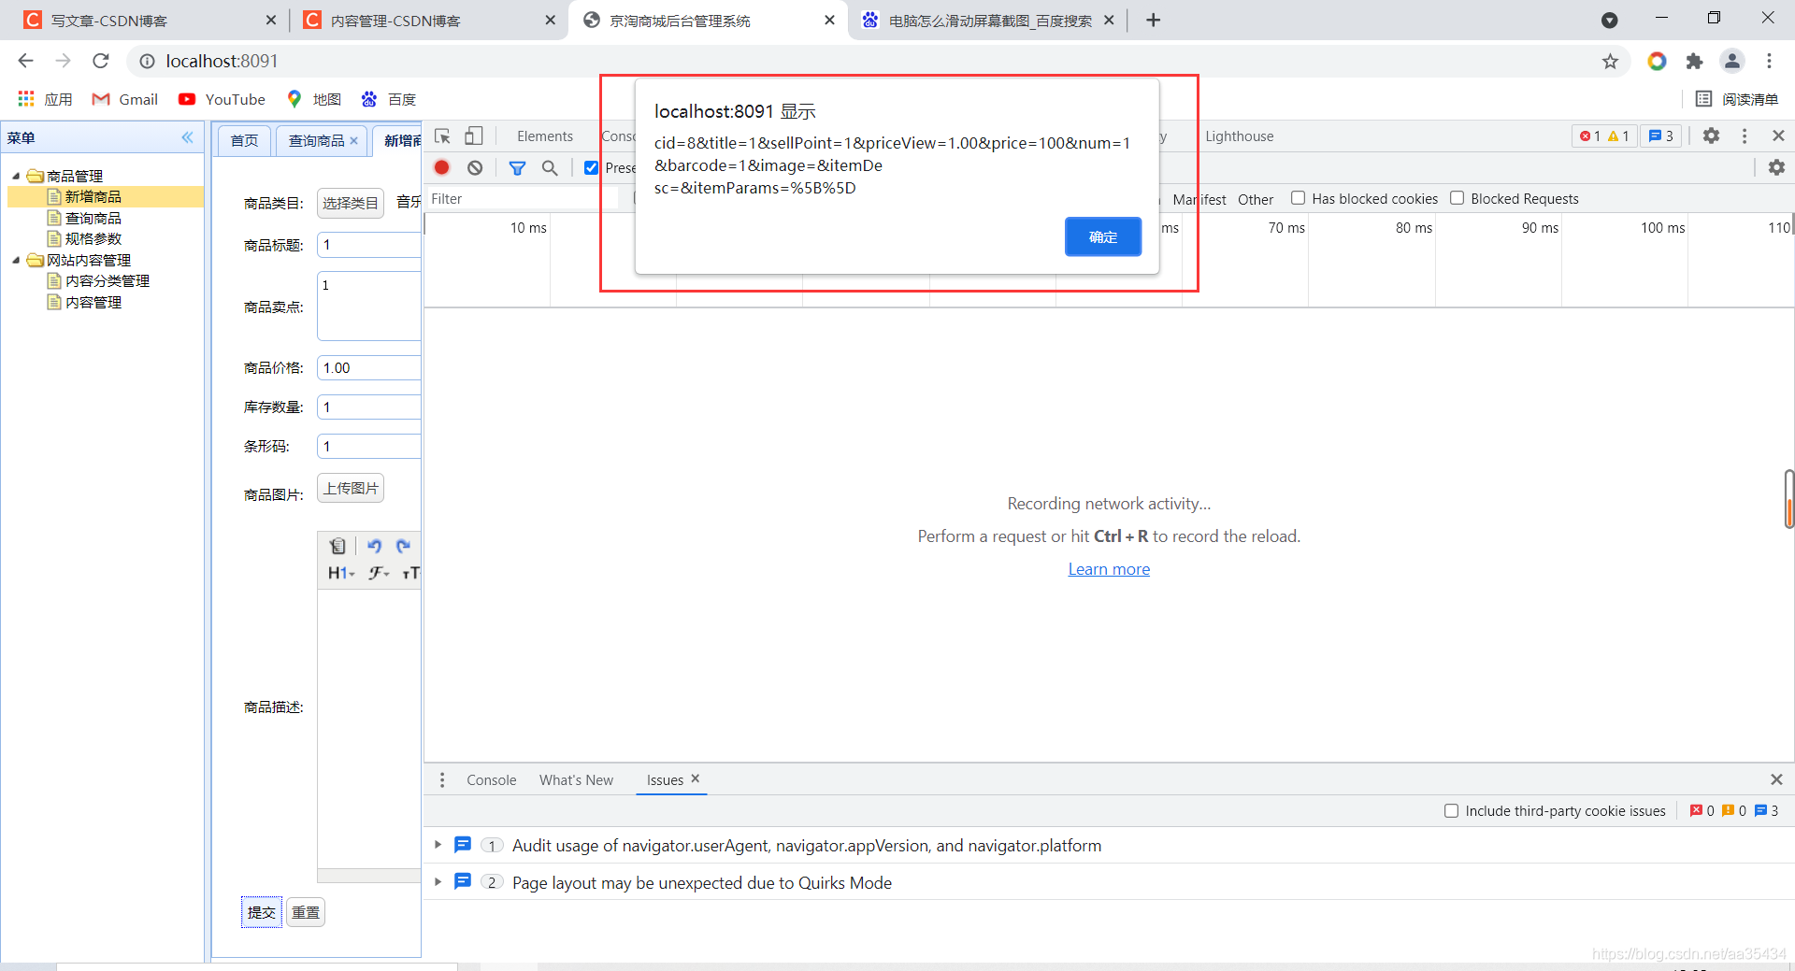Collapse the 网站内容管理 tree folder

point(16,260)
